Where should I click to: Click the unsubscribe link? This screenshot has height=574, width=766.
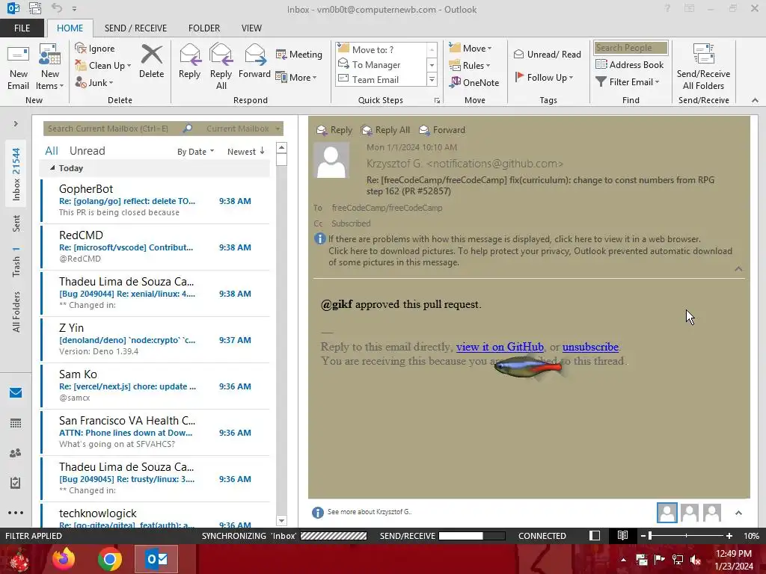(x=590, y=347)
